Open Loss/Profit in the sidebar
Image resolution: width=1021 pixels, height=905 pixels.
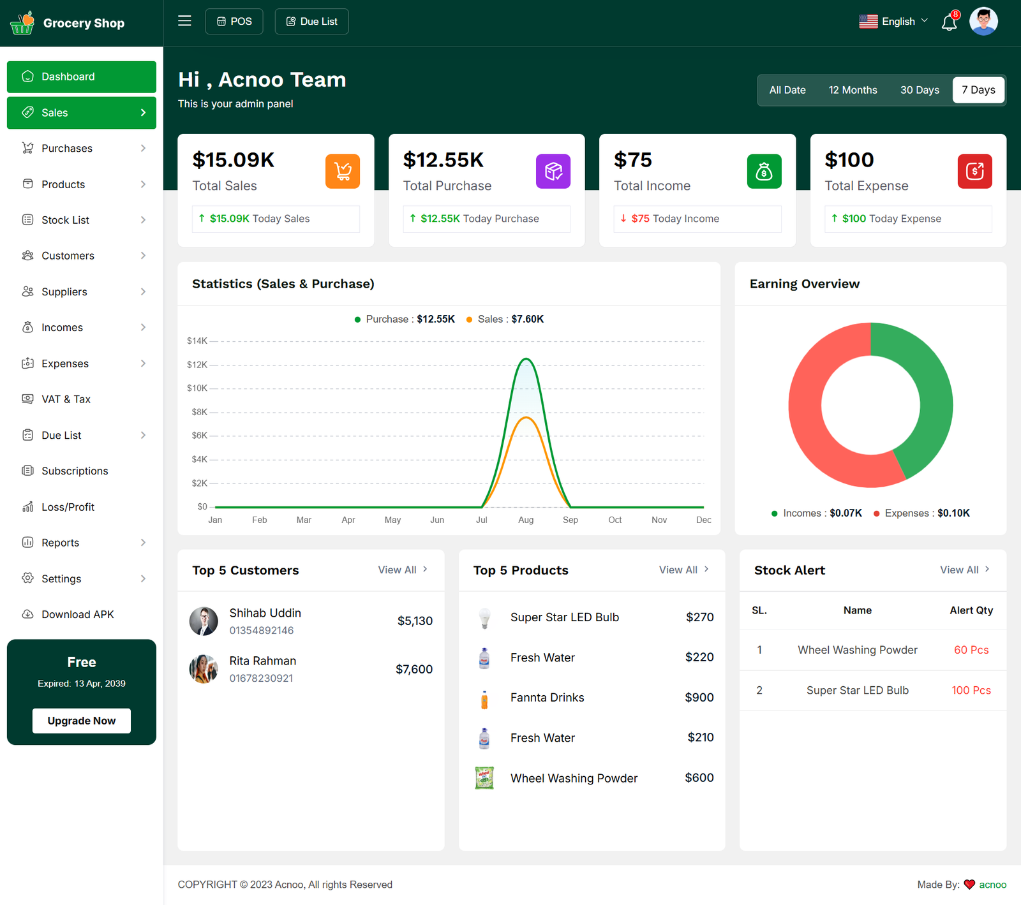point(68,507)
